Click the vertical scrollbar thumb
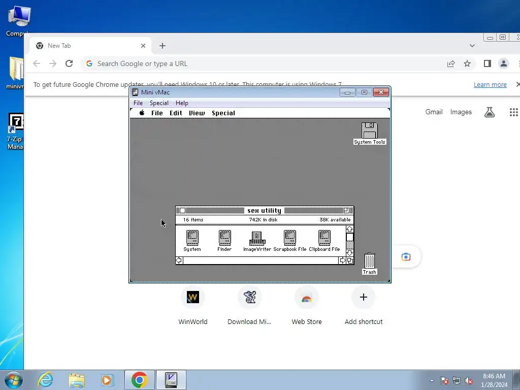Image resolution: width=520 pixels, height=390 pixels. (x=349, y=237)
